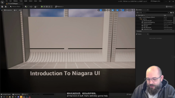This screenshot has height=98, width=175.
Task: Open the Platforms dropdown
Action: (x=59, y=7)
